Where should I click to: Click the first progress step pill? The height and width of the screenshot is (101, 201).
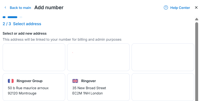pos(4,17)
